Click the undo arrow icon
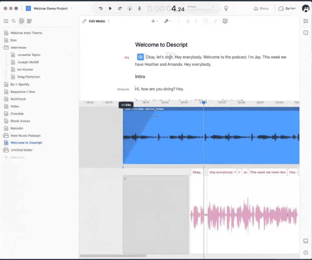 [101, 9]
